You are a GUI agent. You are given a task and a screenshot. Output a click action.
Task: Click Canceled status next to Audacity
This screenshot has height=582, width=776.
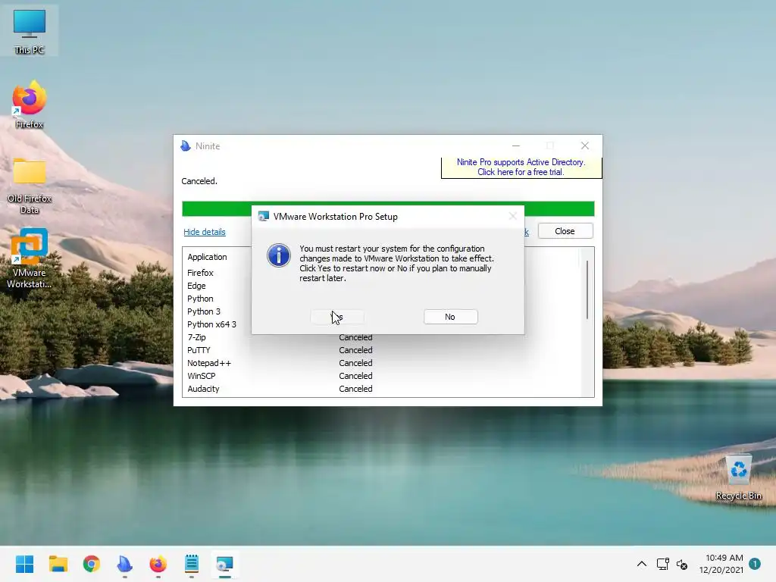pos(355,389)
